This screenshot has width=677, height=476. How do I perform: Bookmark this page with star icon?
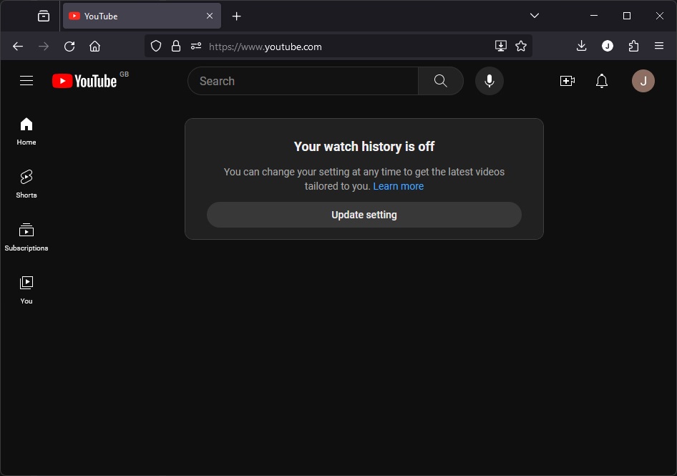tap(521, 46)
